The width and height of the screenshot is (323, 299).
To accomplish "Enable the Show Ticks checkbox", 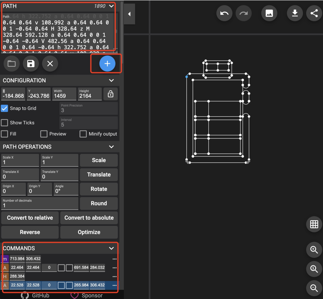I will pyautogui.click(x=4, y=123).
